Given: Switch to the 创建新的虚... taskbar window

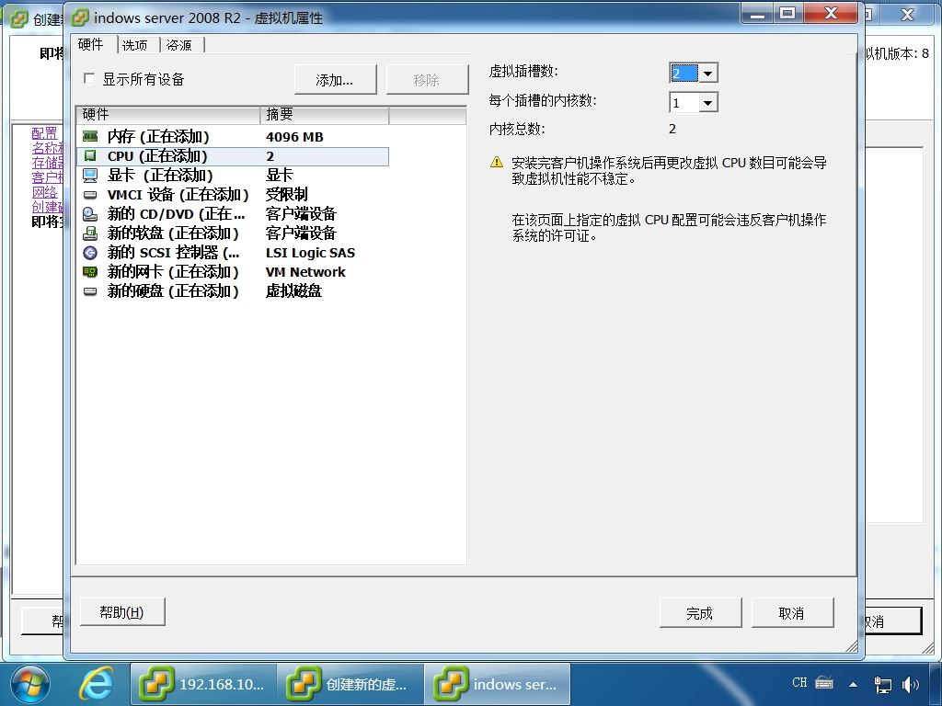Looking at the screenshot, I should (x=350, y=684).
